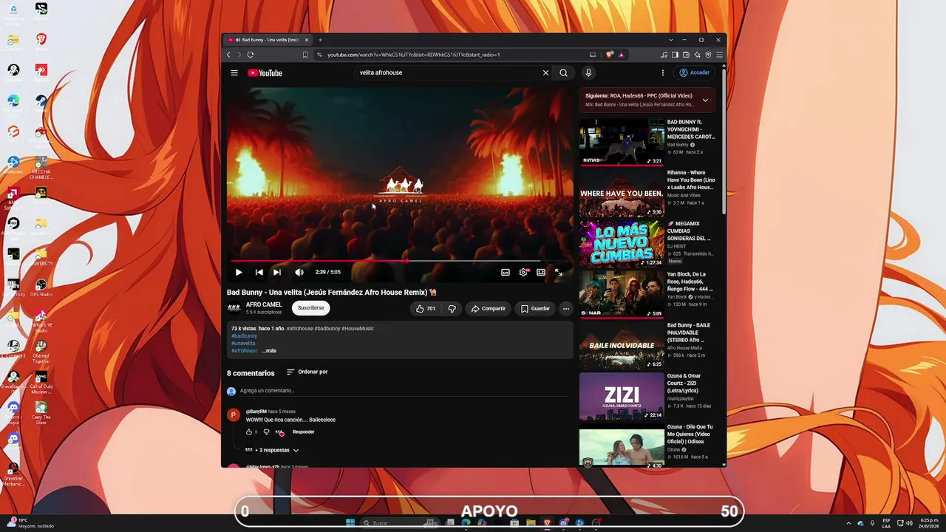The height and width of the screenshot is (532, 946).
Task: Expand the description with ...más
Action: coord(269,351)
